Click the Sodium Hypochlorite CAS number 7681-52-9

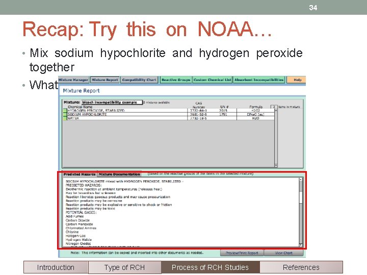198,115
